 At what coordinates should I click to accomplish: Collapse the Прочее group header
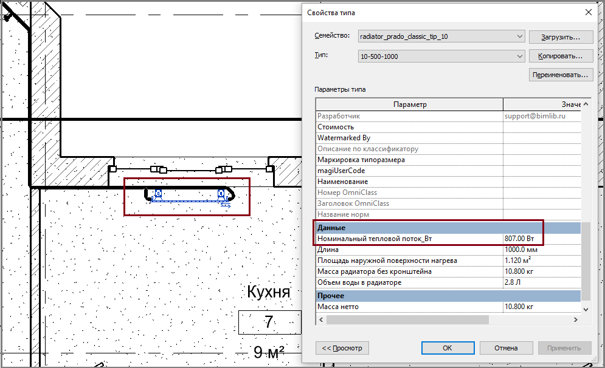coord(448,296)
